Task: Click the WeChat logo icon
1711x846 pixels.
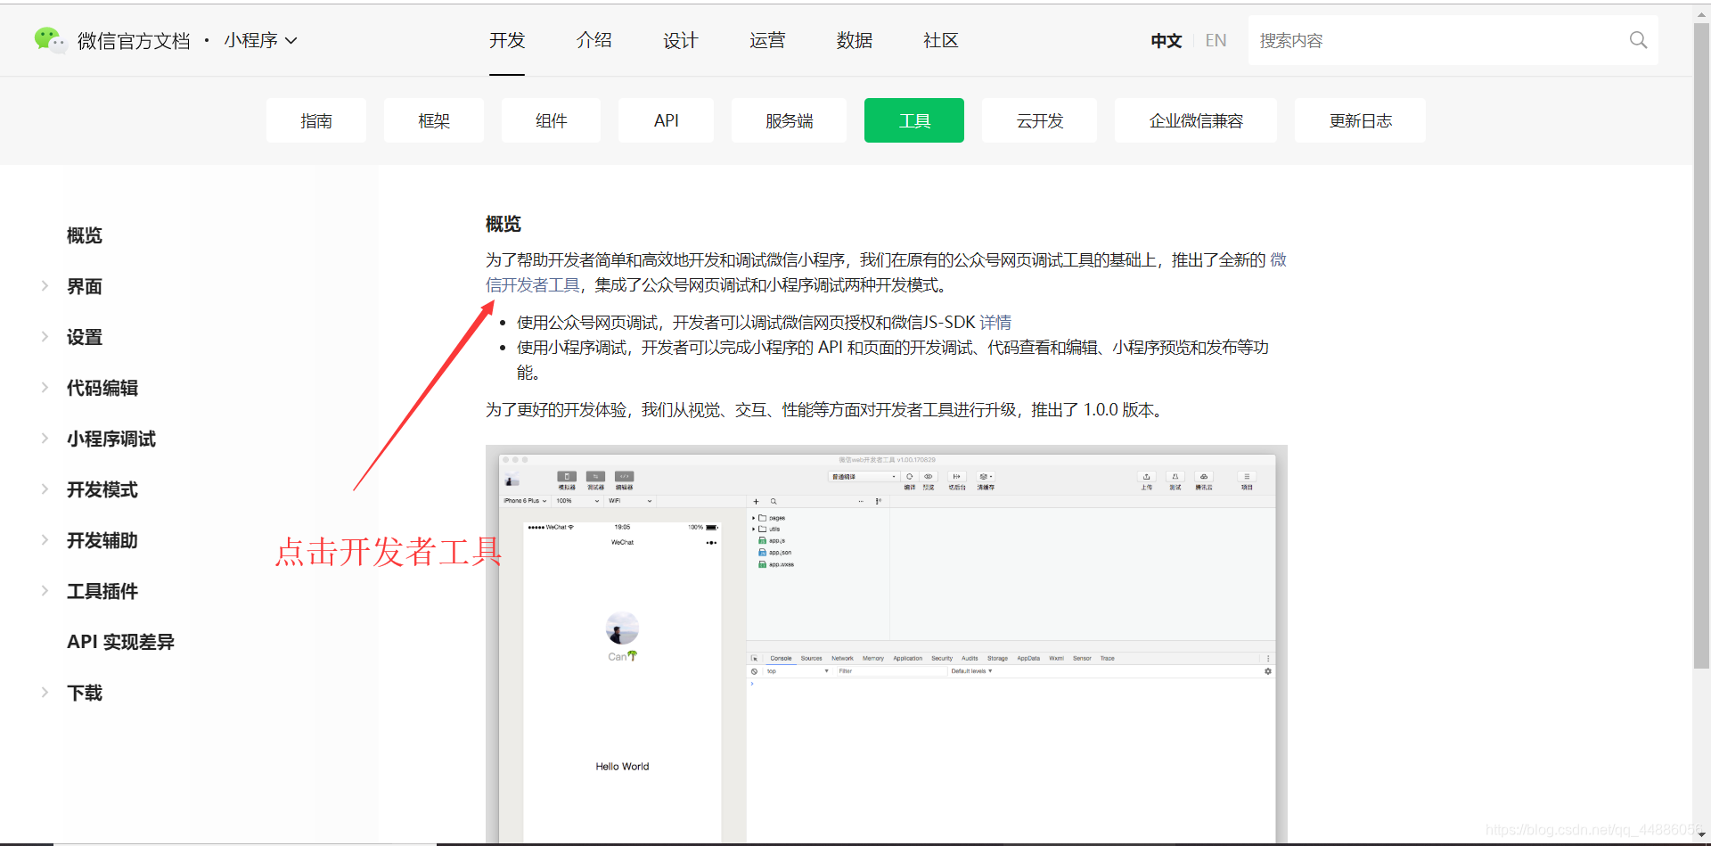Action: click(x=50, y=40)
